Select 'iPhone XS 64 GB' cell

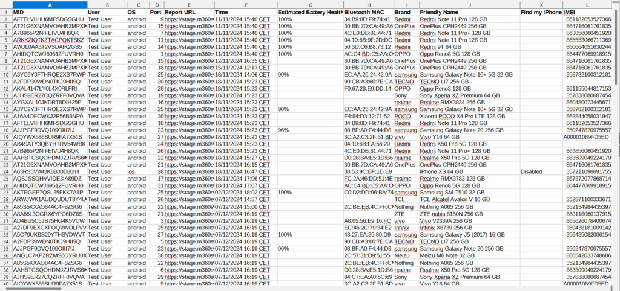(x=469, y=171)
